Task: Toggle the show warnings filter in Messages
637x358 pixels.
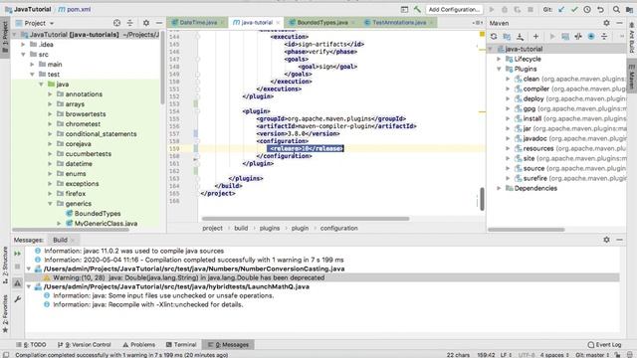Action: click(18, 282)
